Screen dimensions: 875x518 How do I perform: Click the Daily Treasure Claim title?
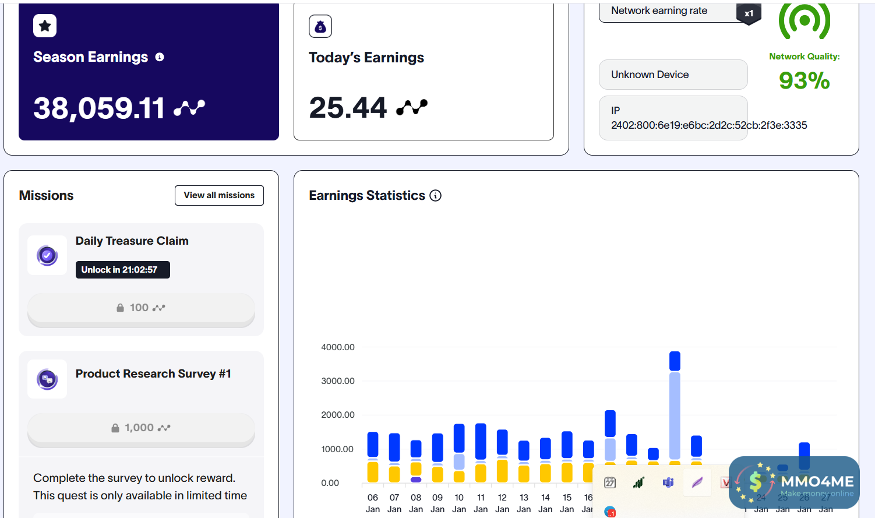click(132, 241)
